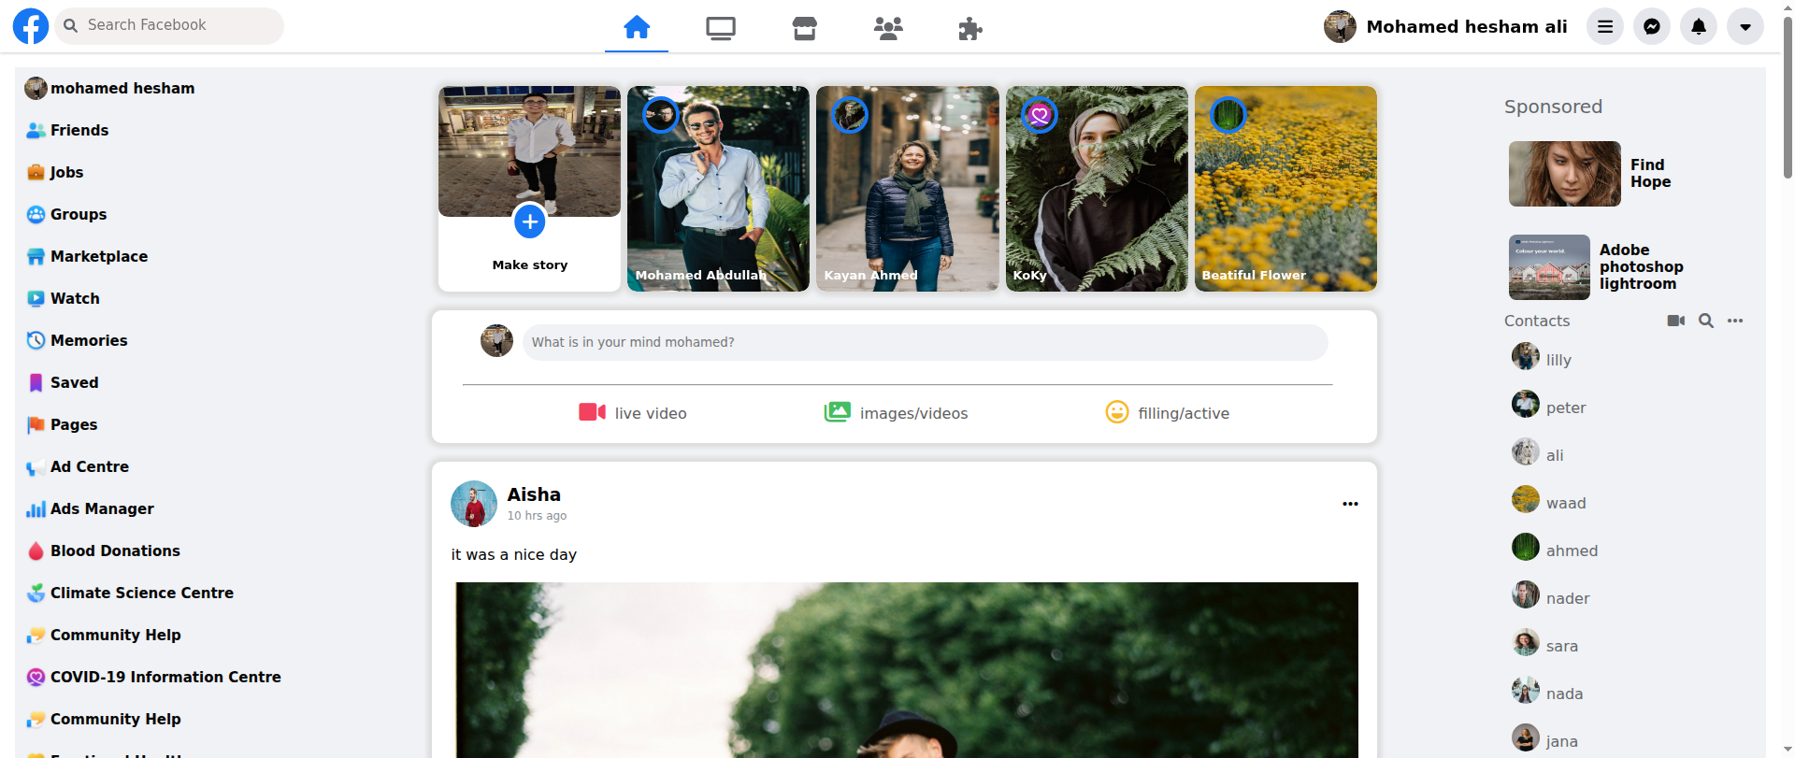The image size is (1795, 758).
Task: Open COVID-19 Information Centre in sidebar
Action: 153,677
